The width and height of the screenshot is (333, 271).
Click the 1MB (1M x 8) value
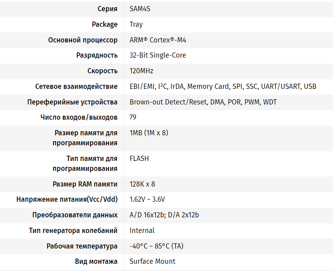coord(149,133)
